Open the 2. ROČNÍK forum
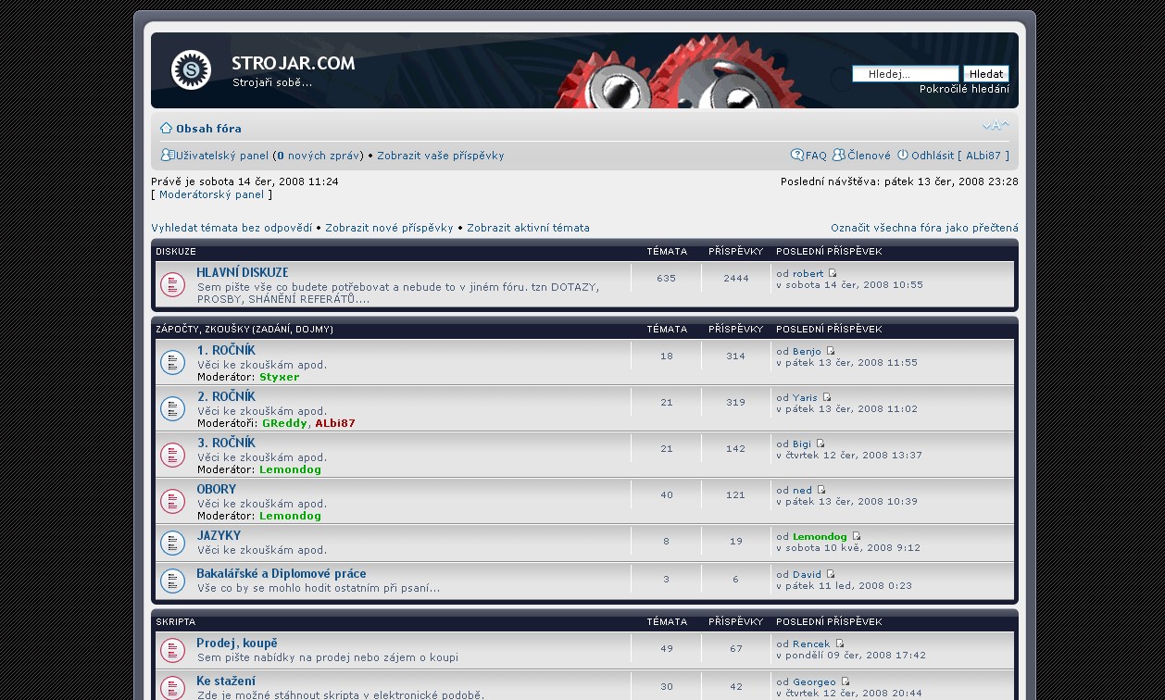This screenshot has width=1165, height=700. (226, 396)
